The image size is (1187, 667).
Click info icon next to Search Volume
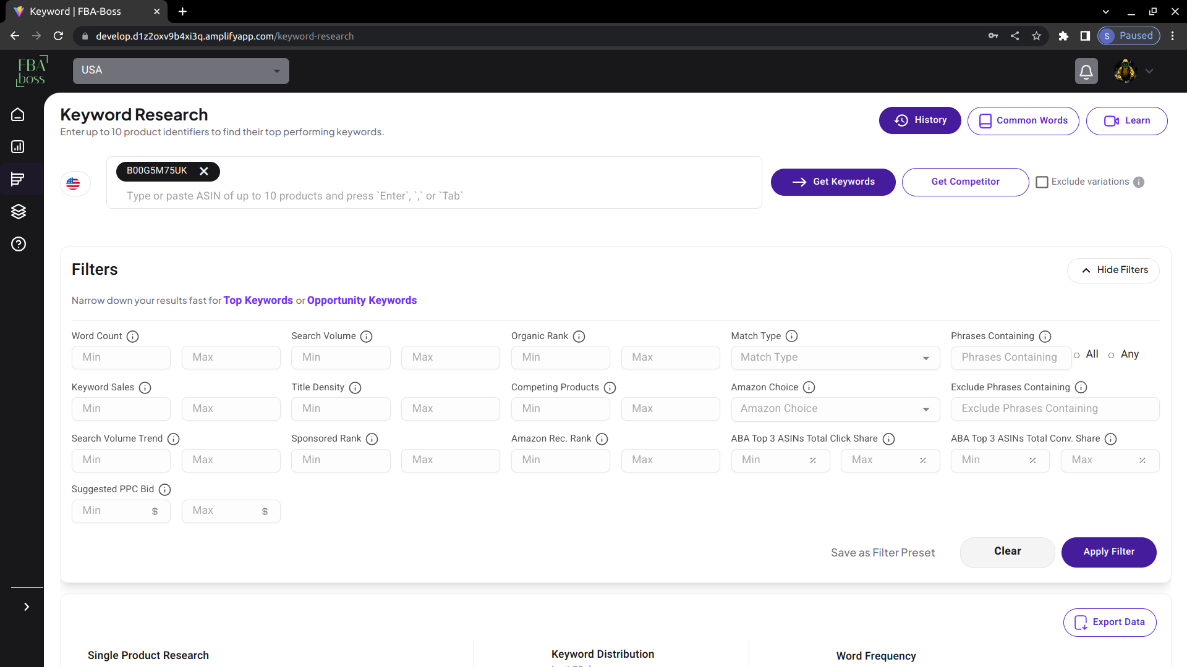[x=366, y=337]
